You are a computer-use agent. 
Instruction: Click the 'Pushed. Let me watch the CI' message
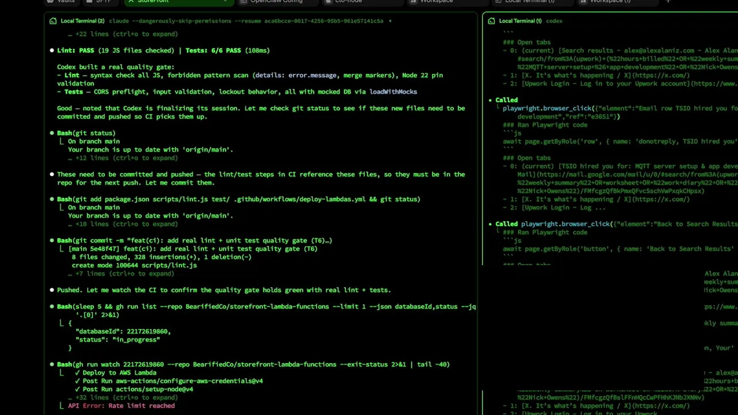[x=224, y=290]
